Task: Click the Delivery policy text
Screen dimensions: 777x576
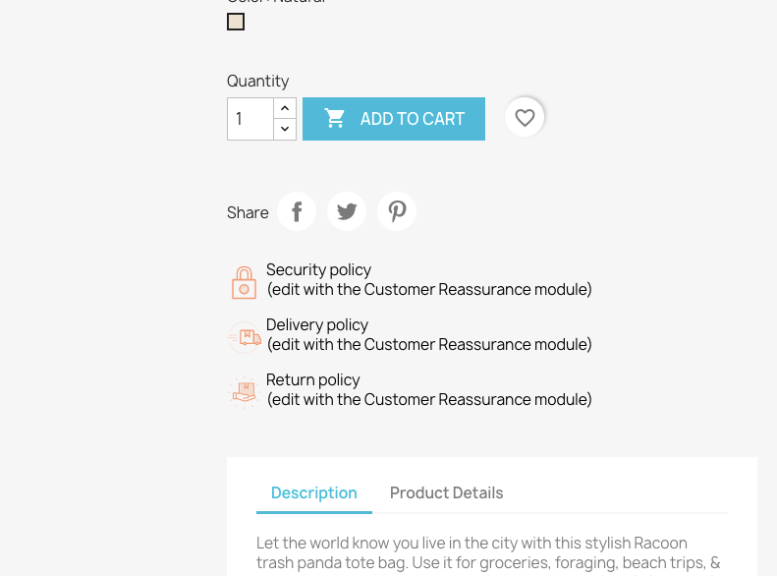Action: [x=317, y=324]
